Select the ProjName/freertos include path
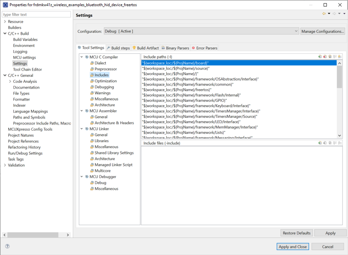 click(239, 90)
